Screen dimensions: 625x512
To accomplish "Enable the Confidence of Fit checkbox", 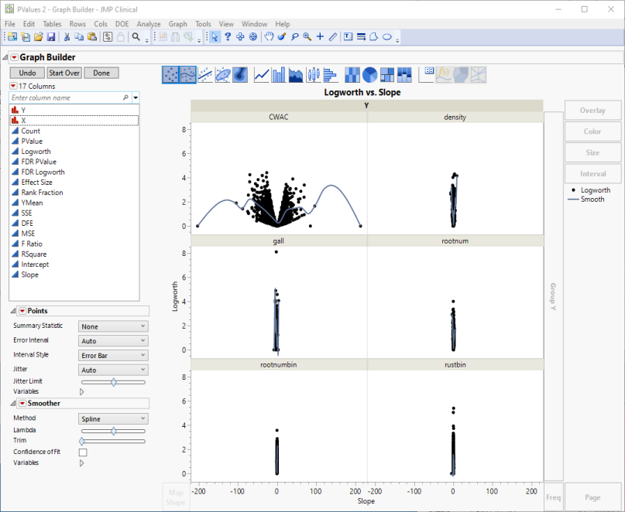I will 83,452.
